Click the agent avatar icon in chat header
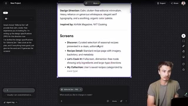Viewport: 188px width, 106px height. 6,19
